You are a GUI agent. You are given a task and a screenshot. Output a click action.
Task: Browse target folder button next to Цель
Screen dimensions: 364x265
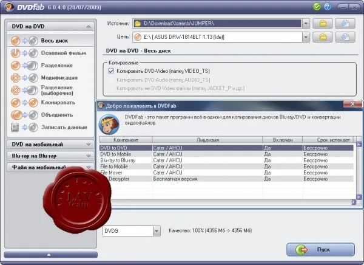pos(323,37)
